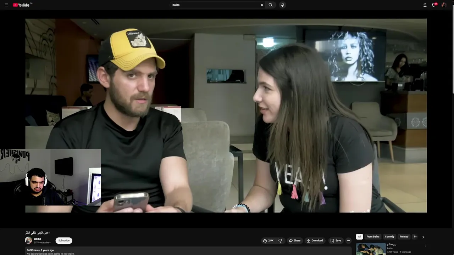This screenshot has height=255, width=454.
Task: Start voice search with microphone
Action: pyautogui.click(x=282, y=5)
